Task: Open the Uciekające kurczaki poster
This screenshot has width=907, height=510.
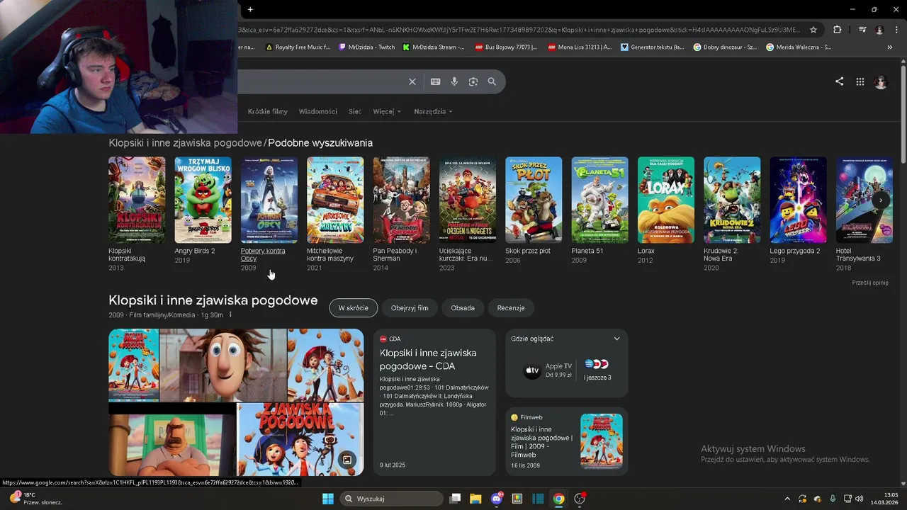Action: pyautogui.click(x=468, y=200)
